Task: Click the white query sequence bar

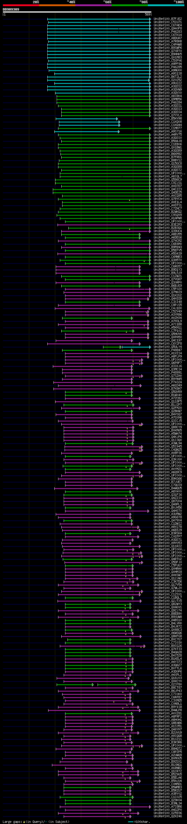Action: click(77, 12)
